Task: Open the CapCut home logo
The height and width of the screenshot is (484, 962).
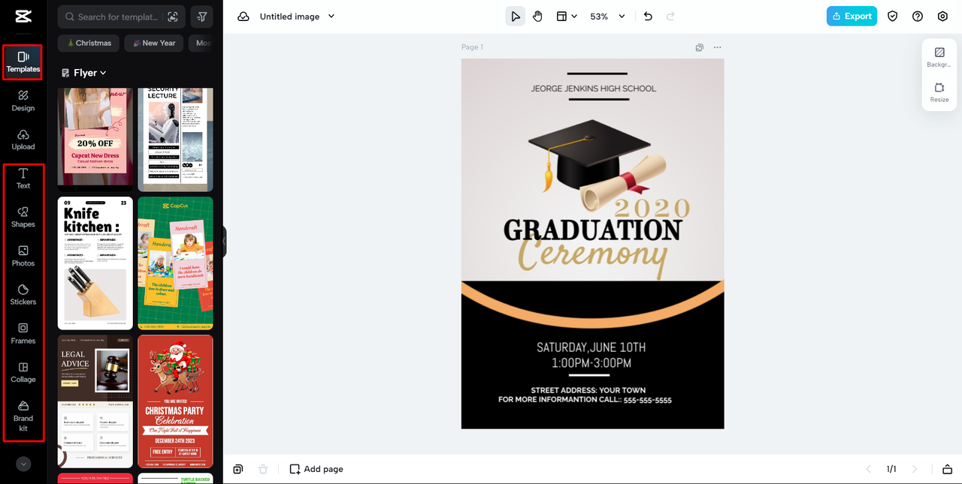Action: click(x=23, y=16)
